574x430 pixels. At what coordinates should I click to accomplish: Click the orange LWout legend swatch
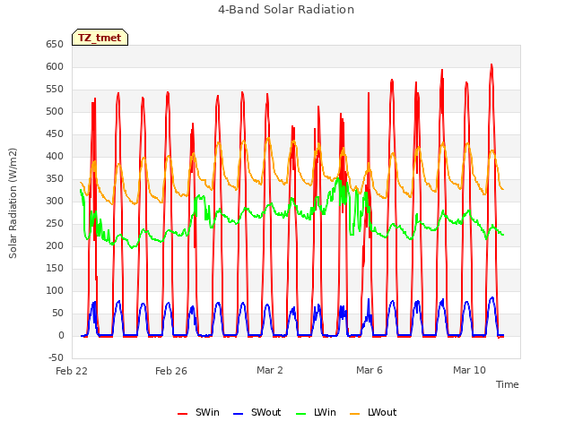(354, 414)
